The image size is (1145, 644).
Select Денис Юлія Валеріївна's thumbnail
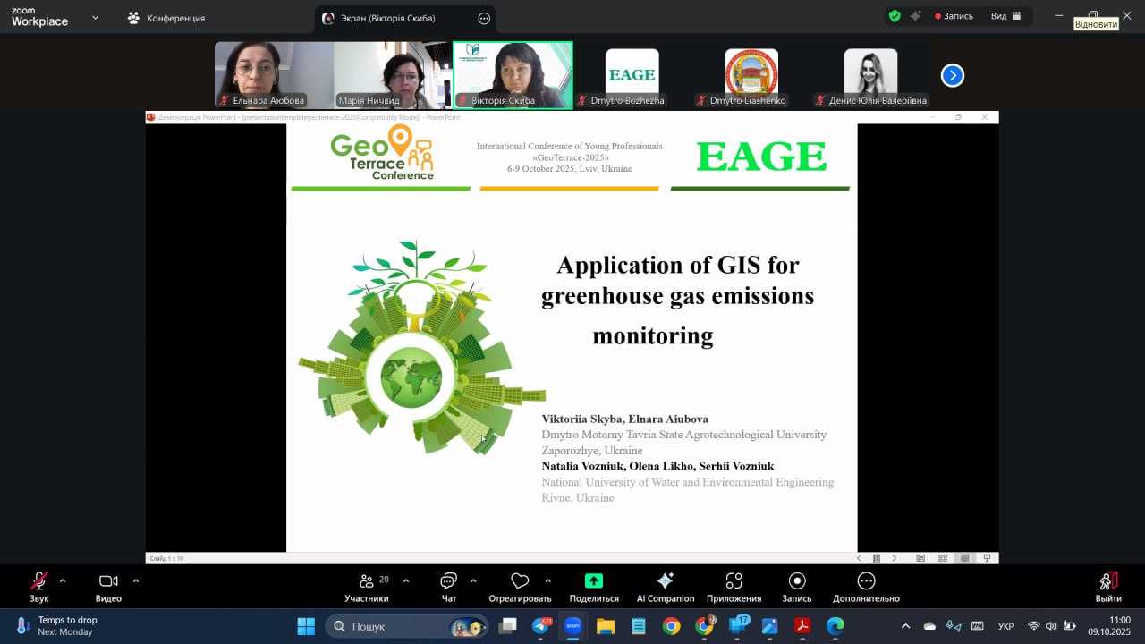[870, 75]
